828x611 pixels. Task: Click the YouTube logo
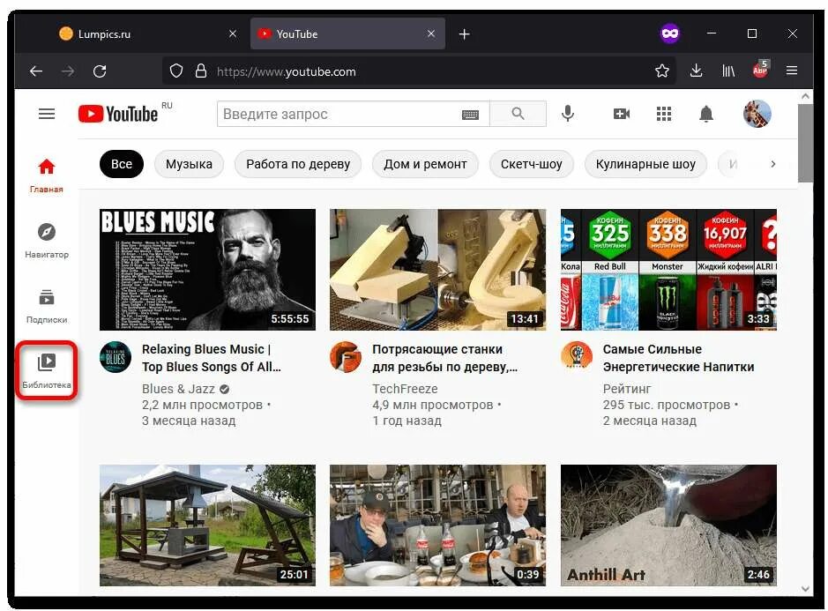[x=118, y=114]
